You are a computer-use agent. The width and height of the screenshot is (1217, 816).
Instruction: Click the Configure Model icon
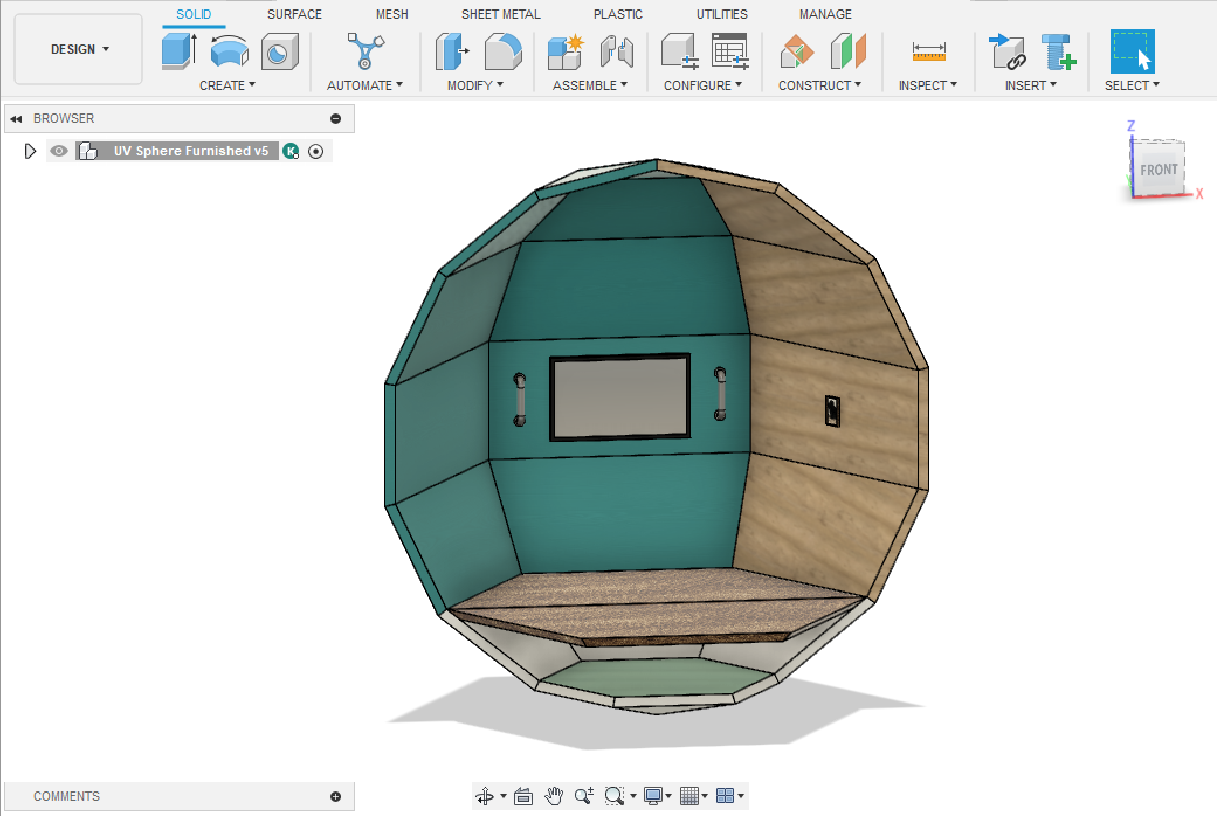point(680,51)
